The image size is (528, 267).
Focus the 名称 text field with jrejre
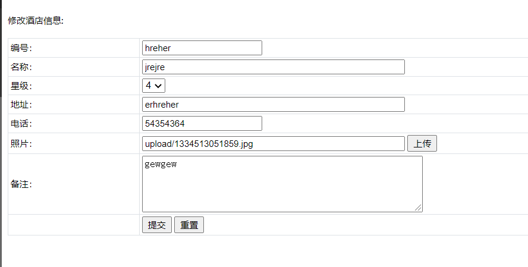tap(274, 67)
